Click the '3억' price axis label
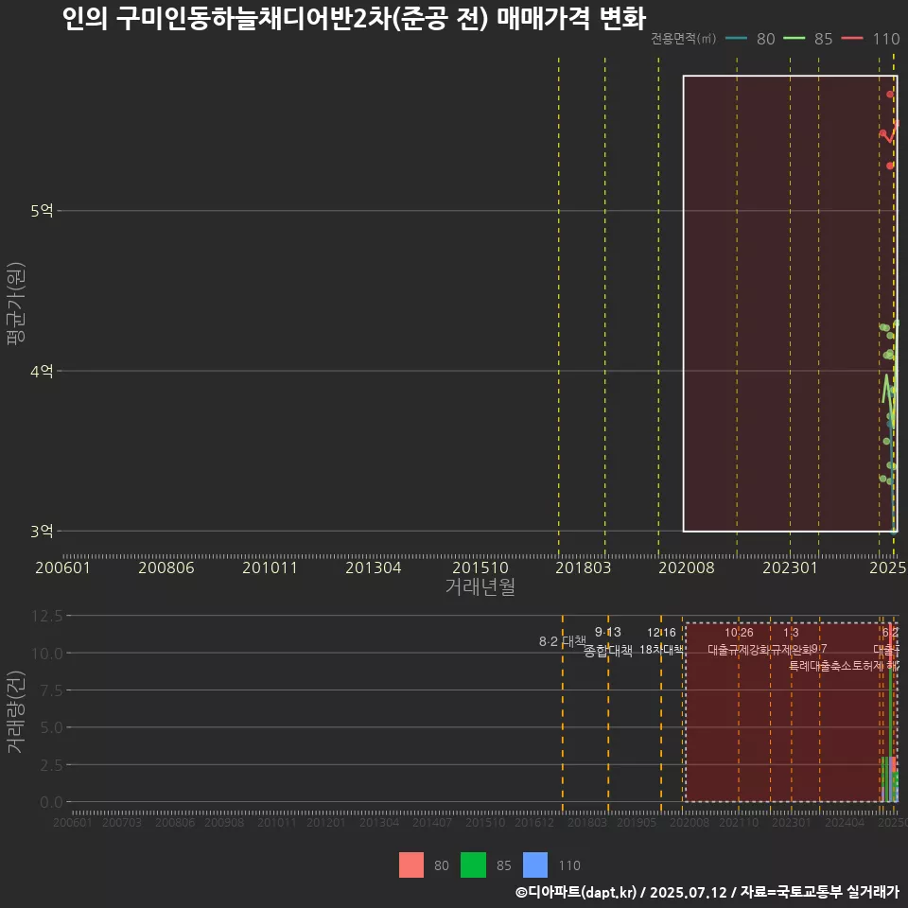908x908 pixels. tap(42, 531)
